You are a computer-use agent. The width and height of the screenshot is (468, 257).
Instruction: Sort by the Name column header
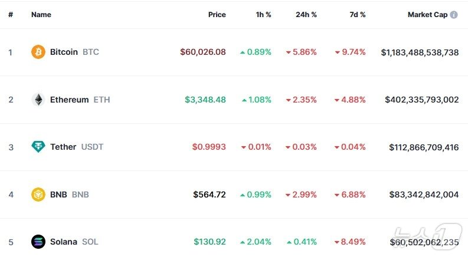tap(41, 15)
